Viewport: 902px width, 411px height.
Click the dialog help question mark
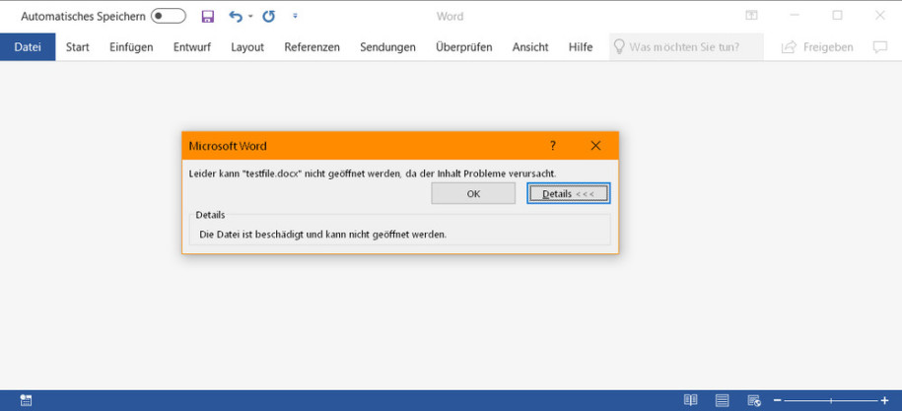553,146
